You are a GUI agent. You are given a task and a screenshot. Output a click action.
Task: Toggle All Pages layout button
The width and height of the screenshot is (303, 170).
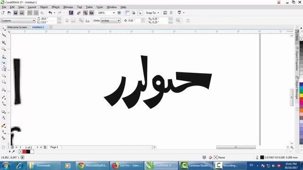point(81,21)
